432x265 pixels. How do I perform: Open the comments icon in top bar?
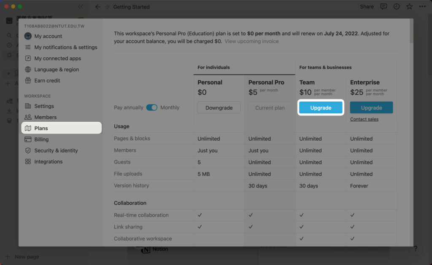[x=383, y=7]
